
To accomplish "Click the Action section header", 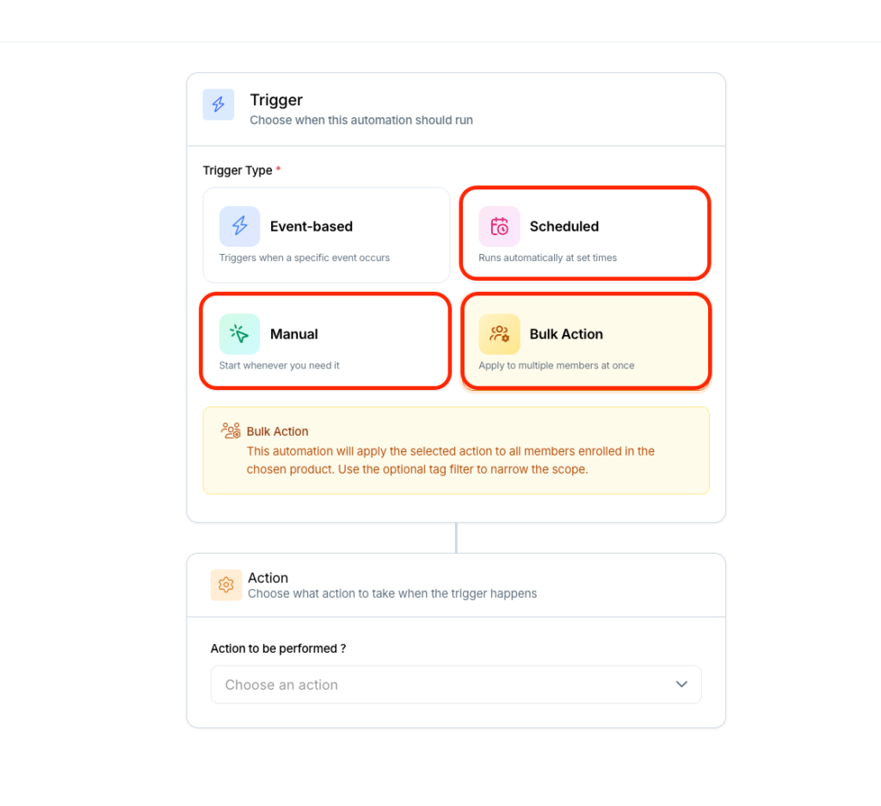I will (x=268, y=578).
